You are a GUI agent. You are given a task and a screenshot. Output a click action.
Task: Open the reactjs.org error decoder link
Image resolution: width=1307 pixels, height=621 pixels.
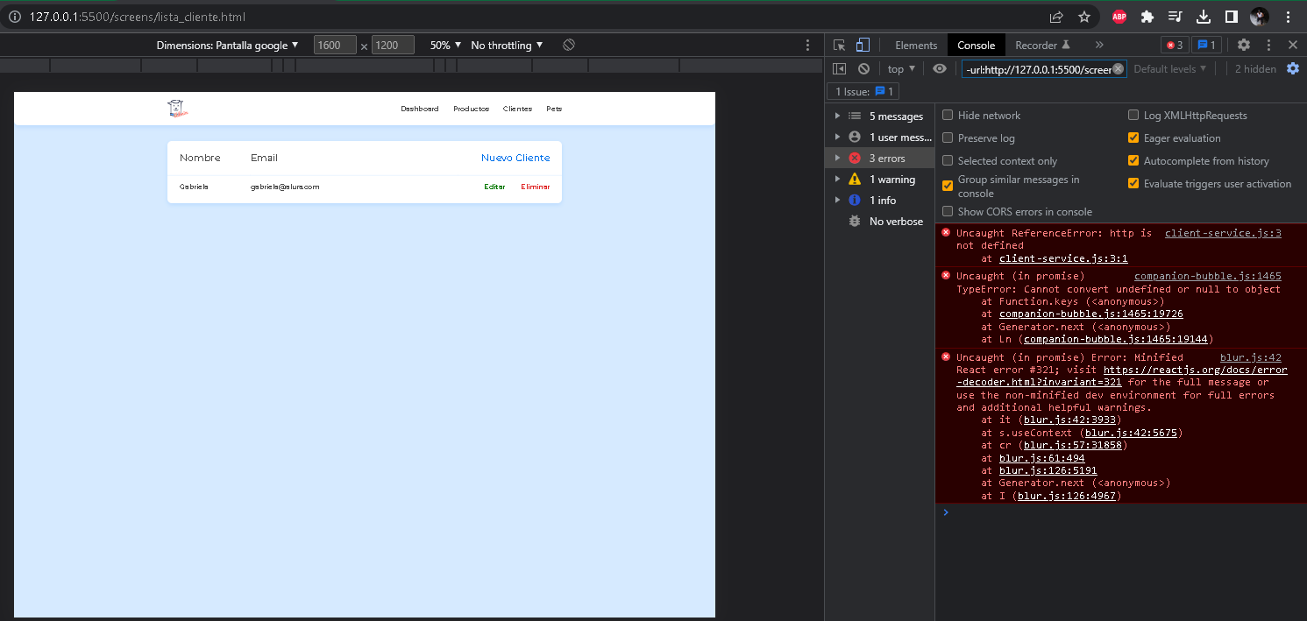pos(1196,370)
